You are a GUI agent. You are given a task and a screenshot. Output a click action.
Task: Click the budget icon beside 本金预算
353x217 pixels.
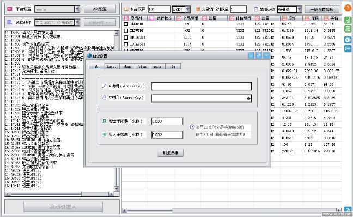coord(126,9)
